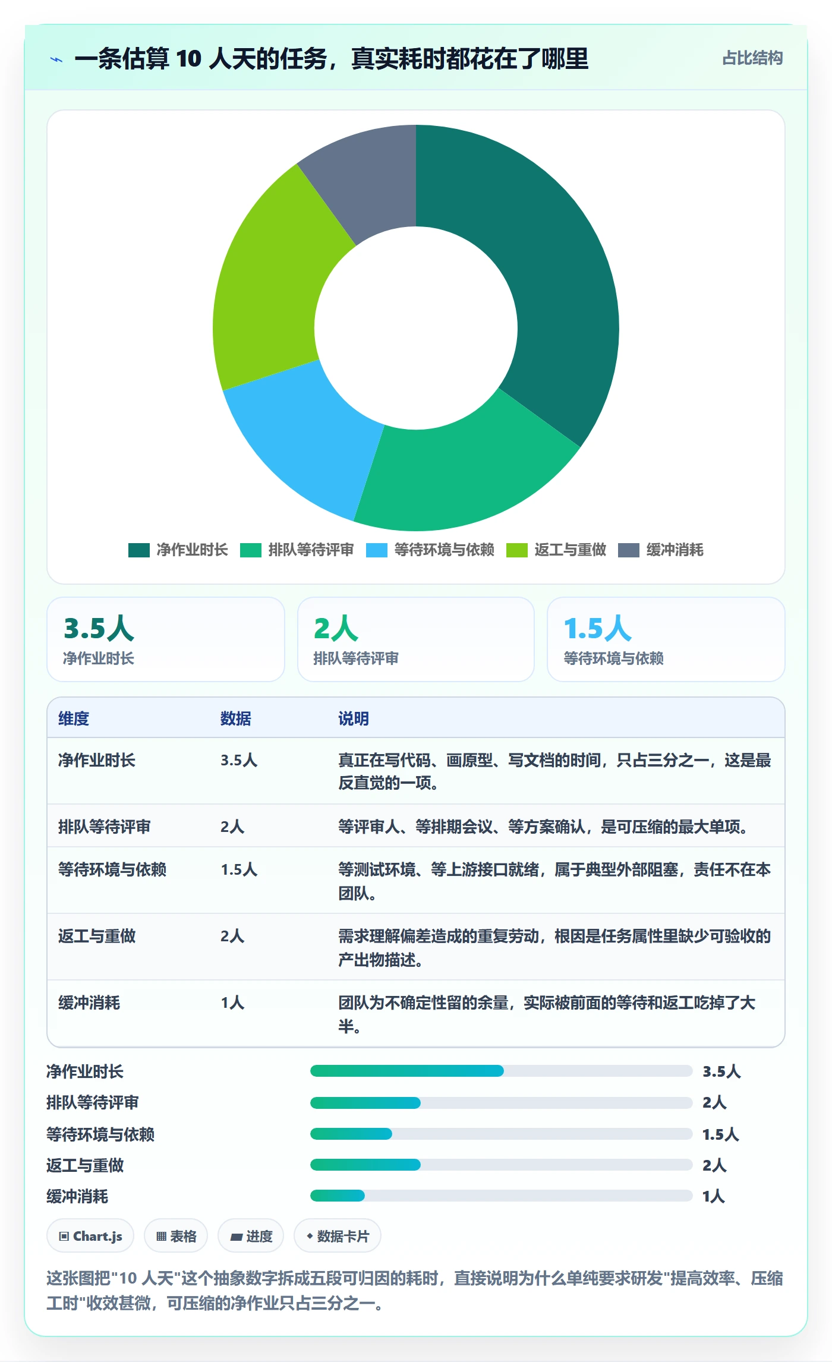This screenshot has width=832, height=1362.
Task: Click the chart title text
Action: (x=332, y=59)
